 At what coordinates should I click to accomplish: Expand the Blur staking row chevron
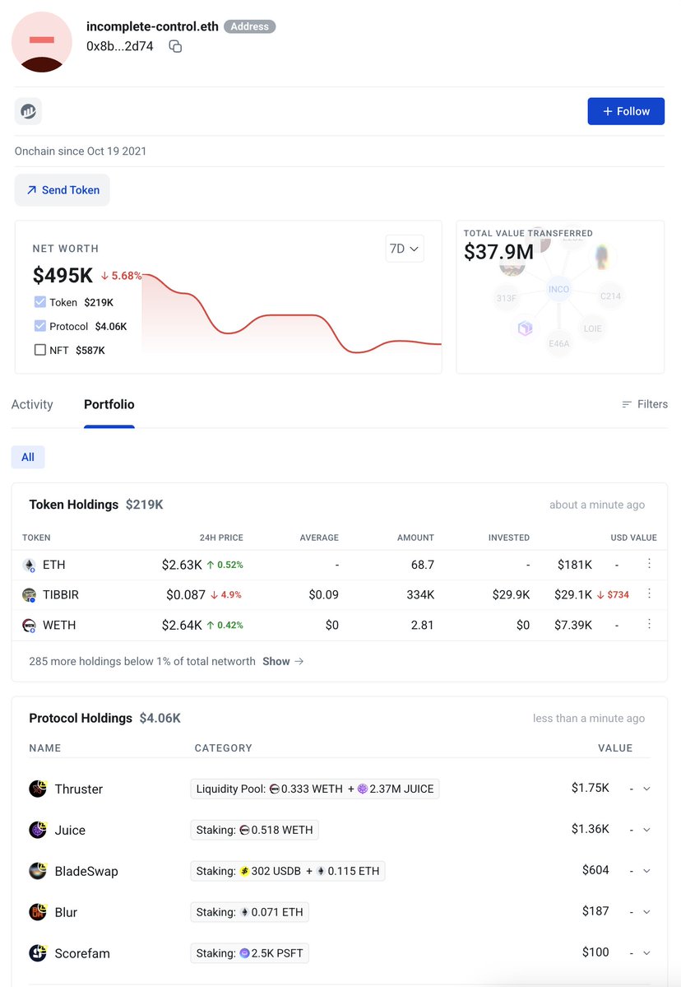(x=646, y=912)
